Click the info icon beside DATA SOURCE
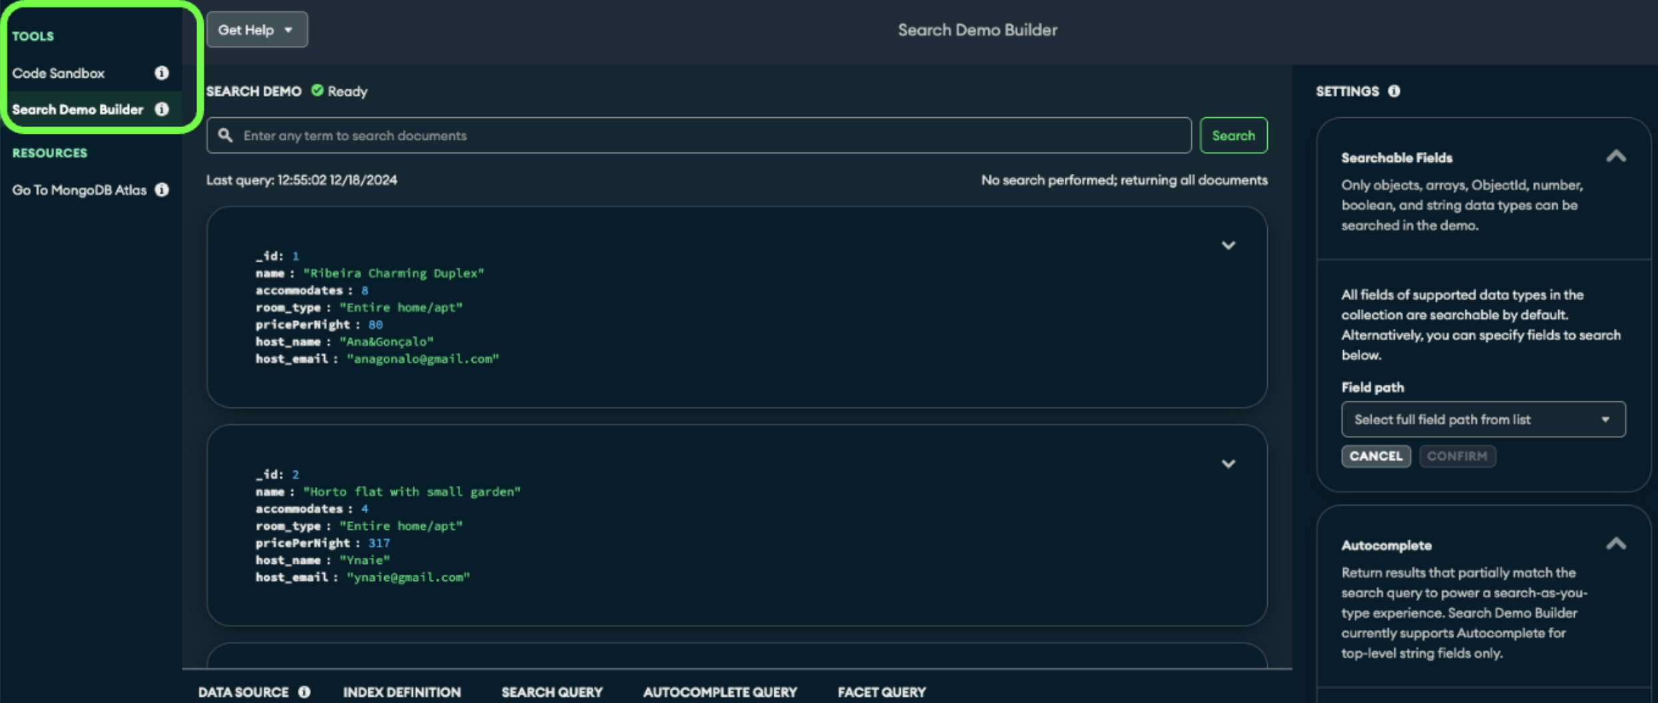The height and width of the screenshot is (703, 1658). (305, 692)
